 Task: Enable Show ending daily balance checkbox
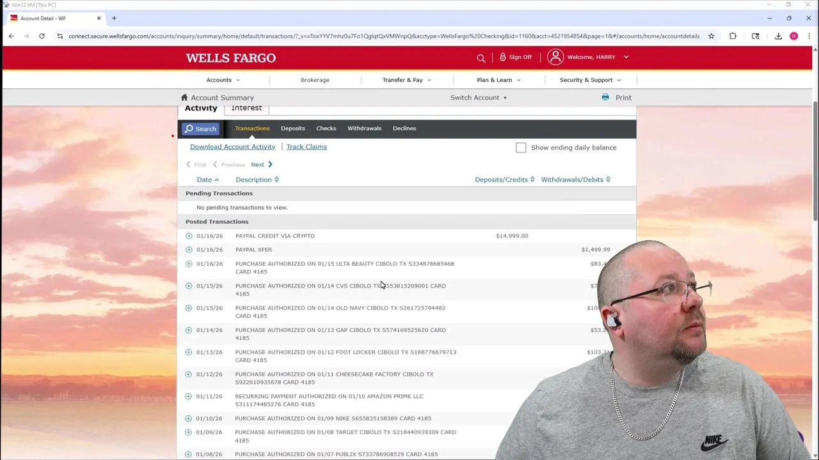(521, 148)
